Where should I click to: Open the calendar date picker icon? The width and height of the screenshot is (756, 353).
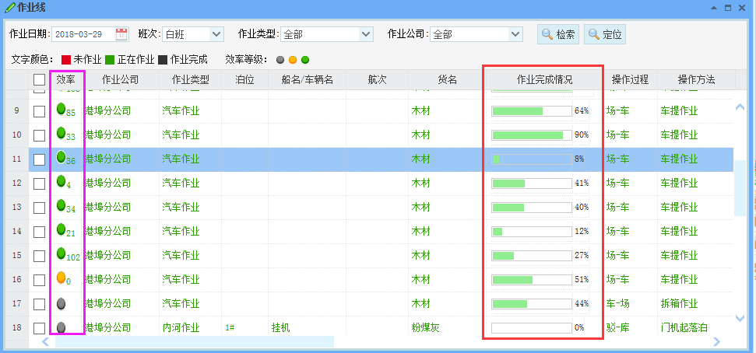[121, 33]
